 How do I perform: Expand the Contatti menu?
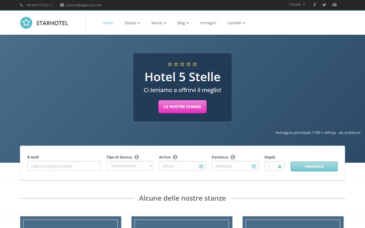(236, 23)
